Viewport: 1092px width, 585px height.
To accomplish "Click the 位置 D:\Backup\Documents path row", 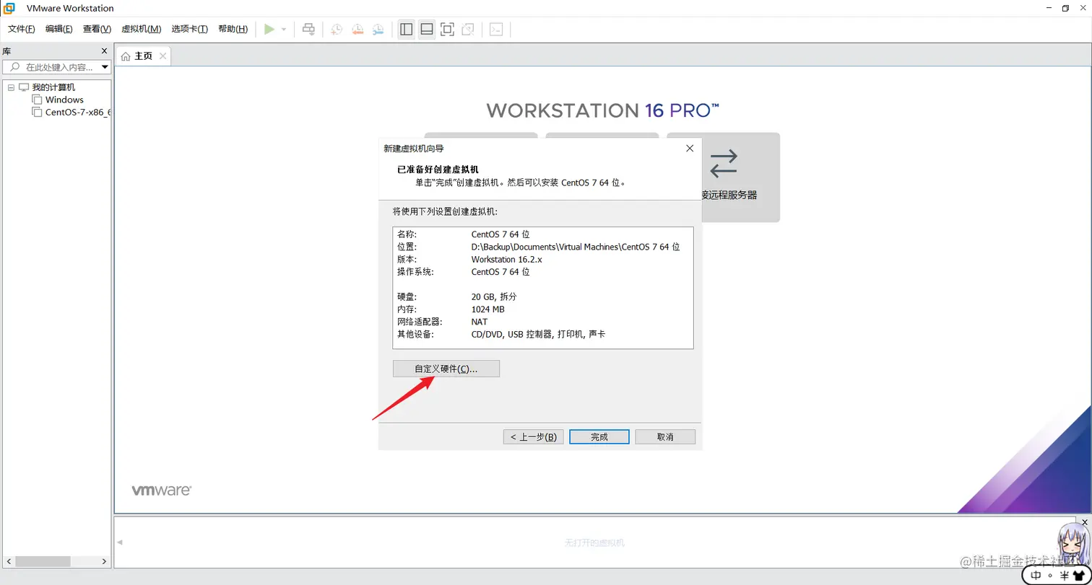I will point(543,247).
